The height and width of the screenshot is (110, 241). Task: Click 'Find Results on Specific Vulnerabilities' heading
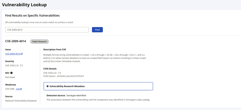[32, 16]
